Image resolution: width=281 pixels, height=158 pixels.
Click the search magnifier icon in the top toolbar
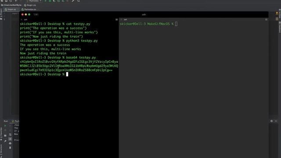pos(79,1)
